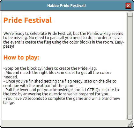Click the middle of the vertical scrollbar track
Image resolution: width=134 pixels, height=128 pixels.
click(130, 66)
